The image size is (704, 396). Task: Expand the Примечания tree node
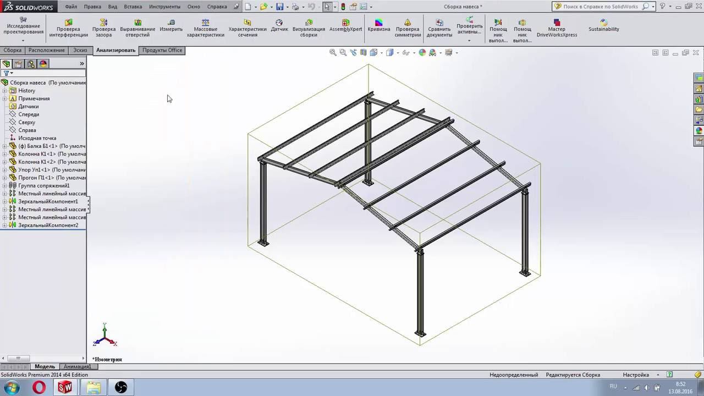pos(4,98)
